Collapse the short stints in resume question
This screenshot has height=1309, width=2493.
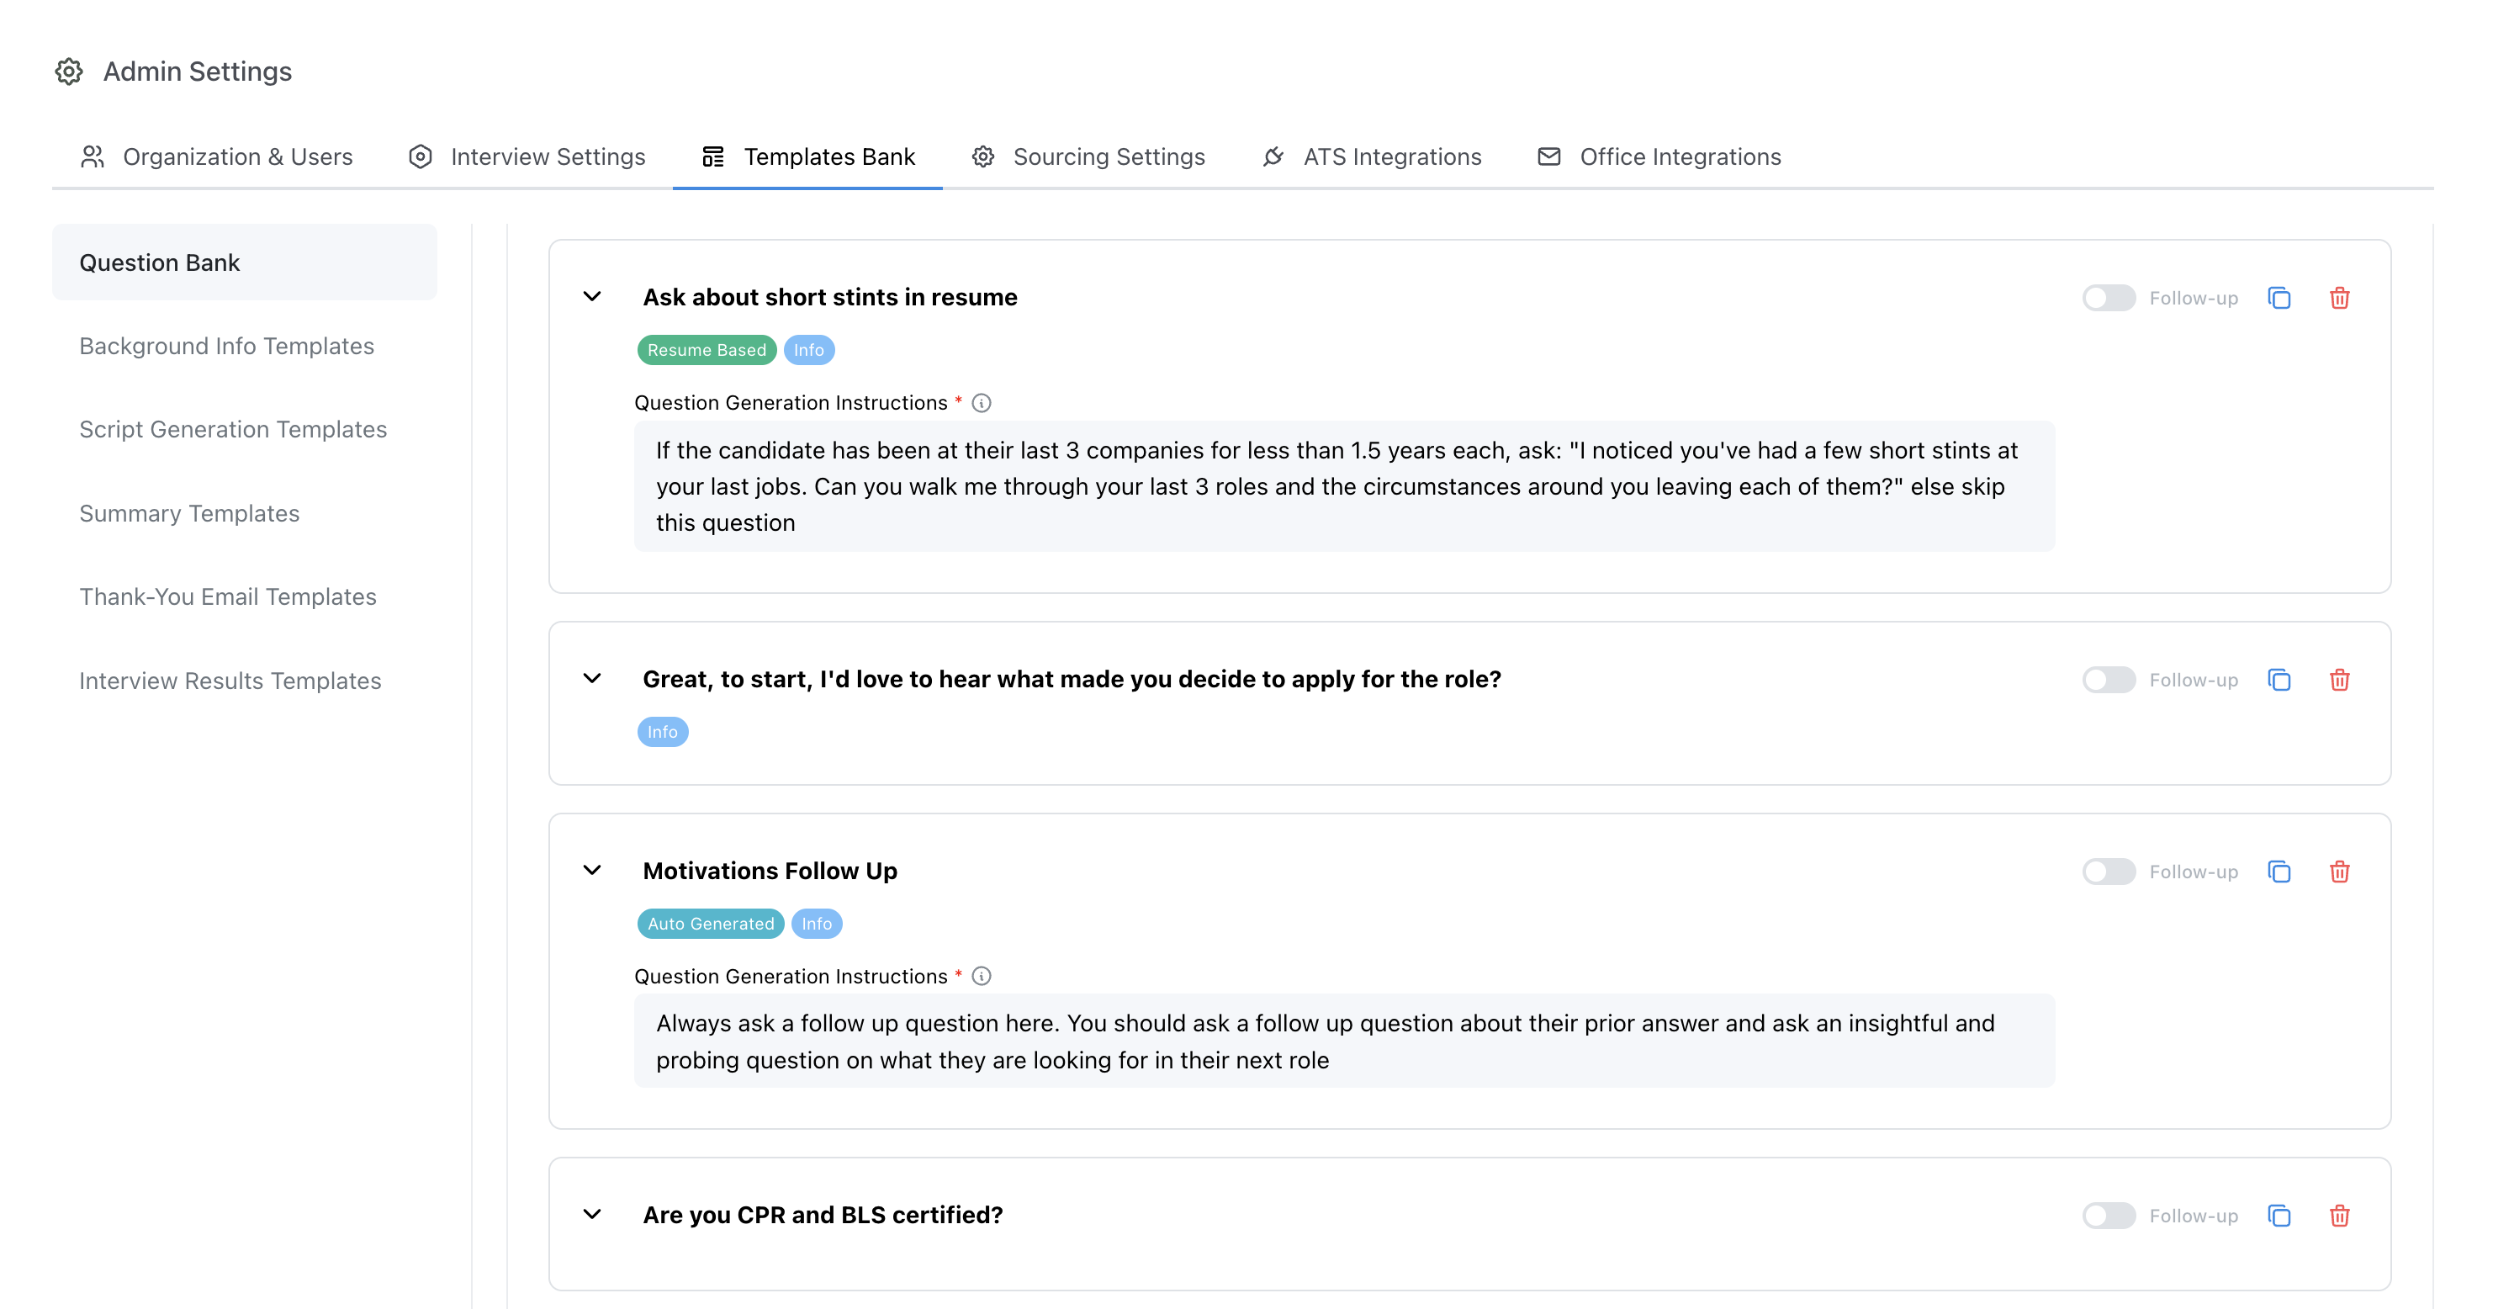tap(592, 297)
